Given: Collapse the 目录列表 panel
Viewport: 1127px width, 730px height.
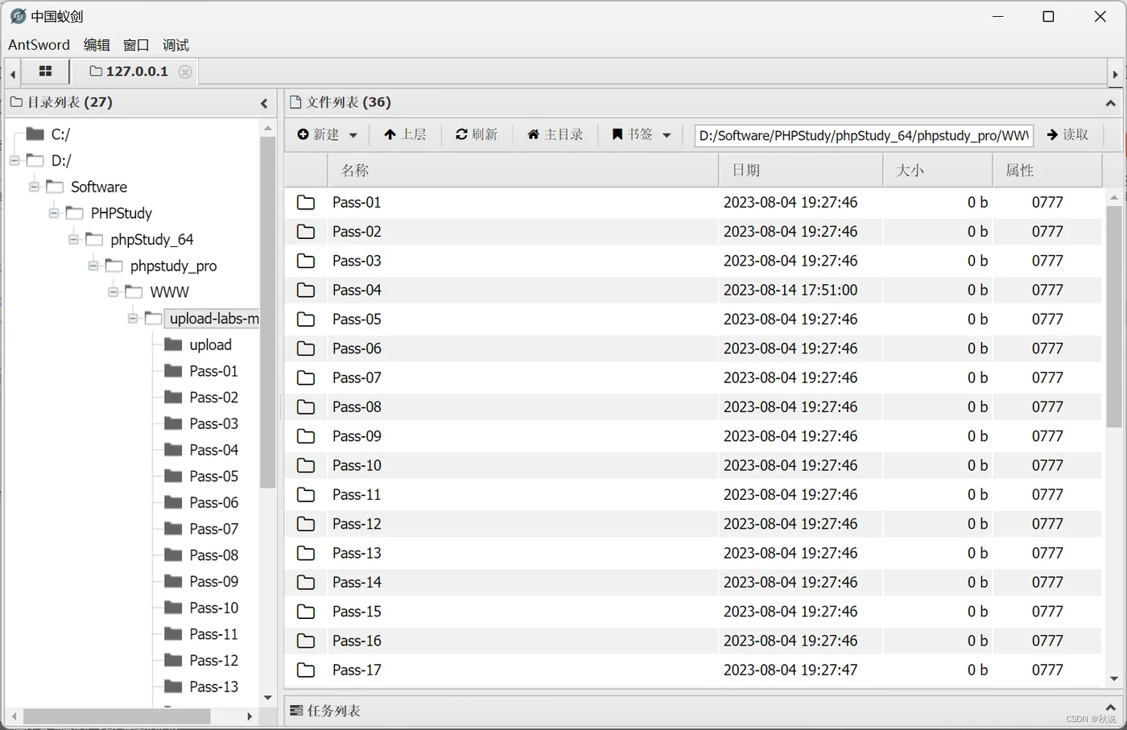Looking at the screenshot, I should (264, 103).
